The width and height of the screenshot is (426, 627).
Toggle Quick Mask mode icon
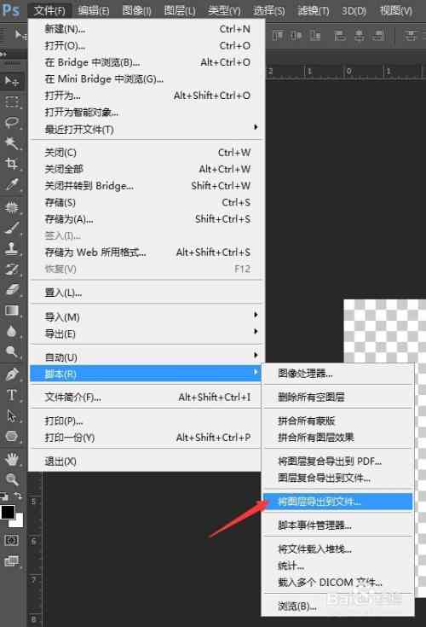[11, 541]
